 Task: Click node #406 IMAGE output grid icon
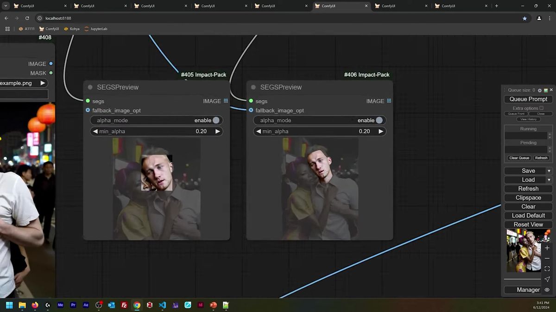389,101
